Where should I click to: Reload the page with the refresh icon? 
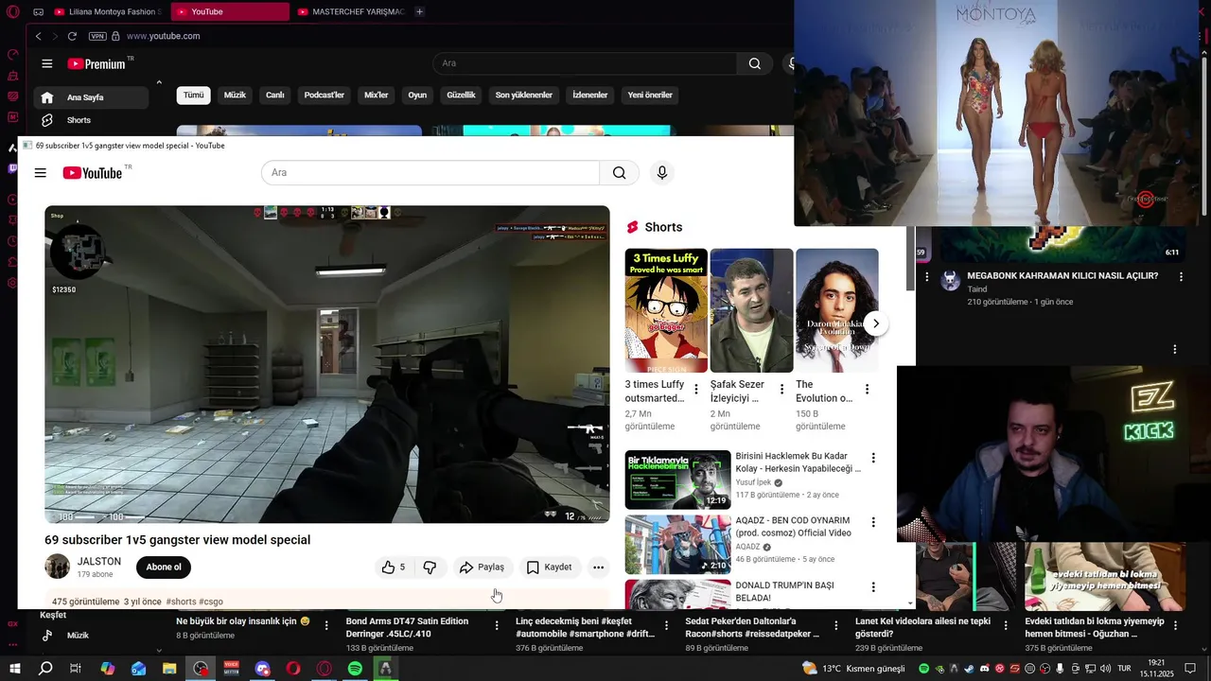72,36
